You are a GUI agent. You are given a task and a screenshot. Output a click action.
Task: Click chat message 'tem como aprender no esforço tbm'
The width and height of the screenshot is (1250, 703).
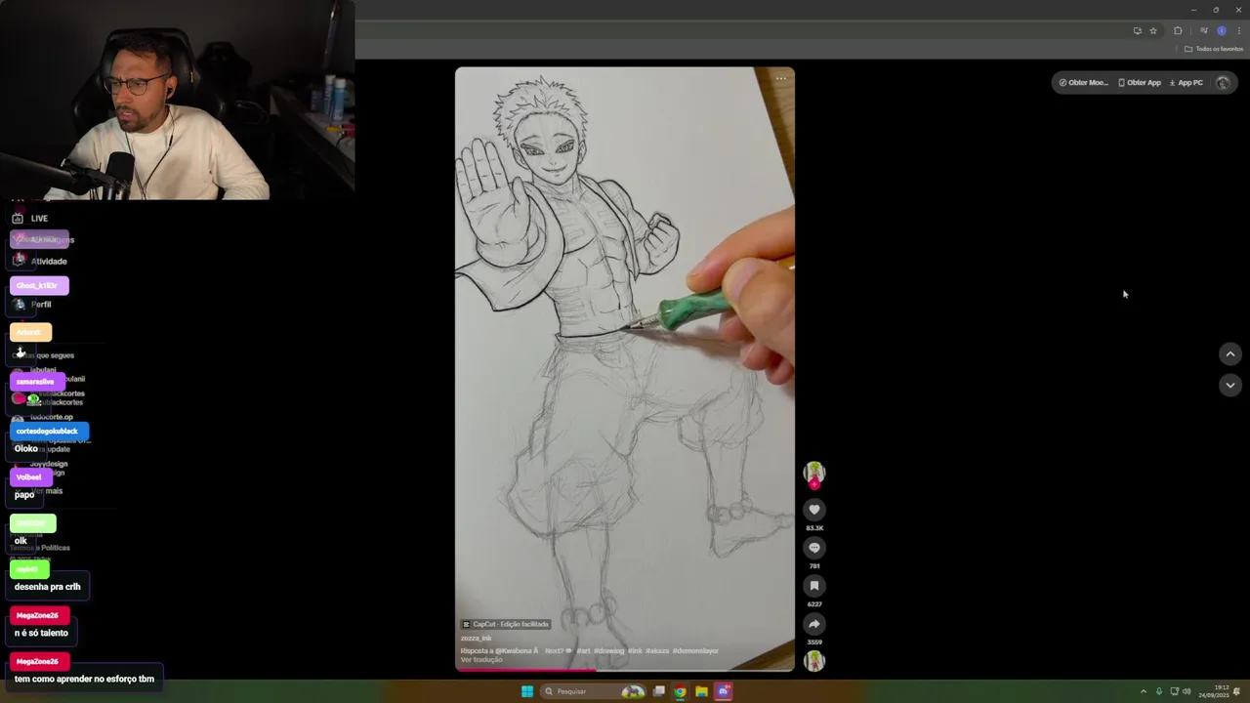tap(84, 679)
